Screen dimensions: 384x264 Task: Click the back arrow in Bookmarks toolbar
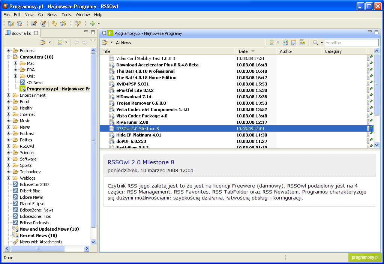tap(76, 42)
